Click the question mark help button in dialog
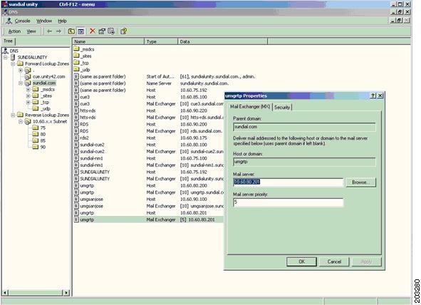 (x=373, y=95)
